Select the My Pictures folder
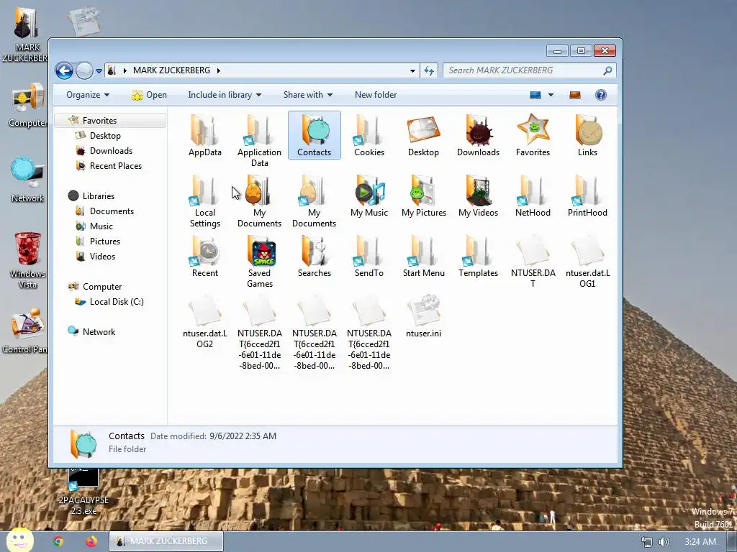The image size is (737, 552). coord(423,196)
